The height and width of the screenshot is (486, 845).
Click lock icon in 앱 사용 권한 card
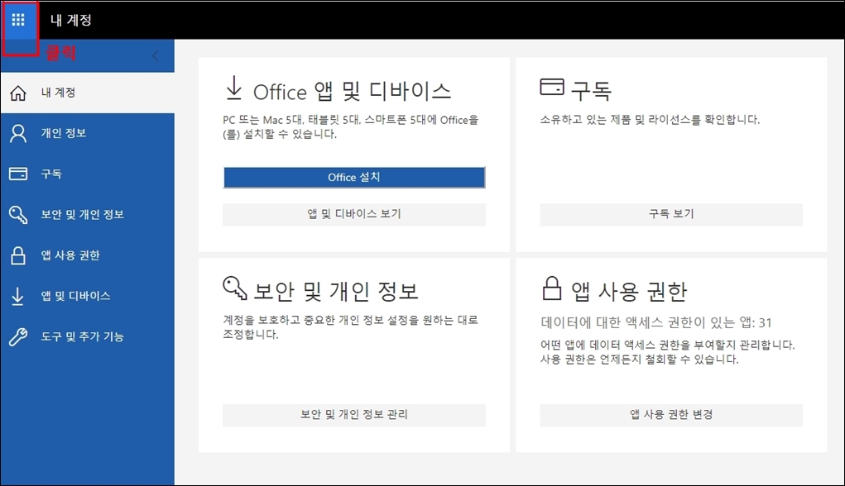551,288
